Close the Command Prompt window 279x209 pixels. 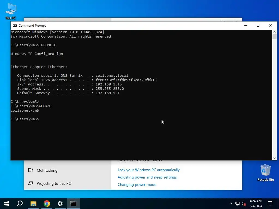click(271, 25)
